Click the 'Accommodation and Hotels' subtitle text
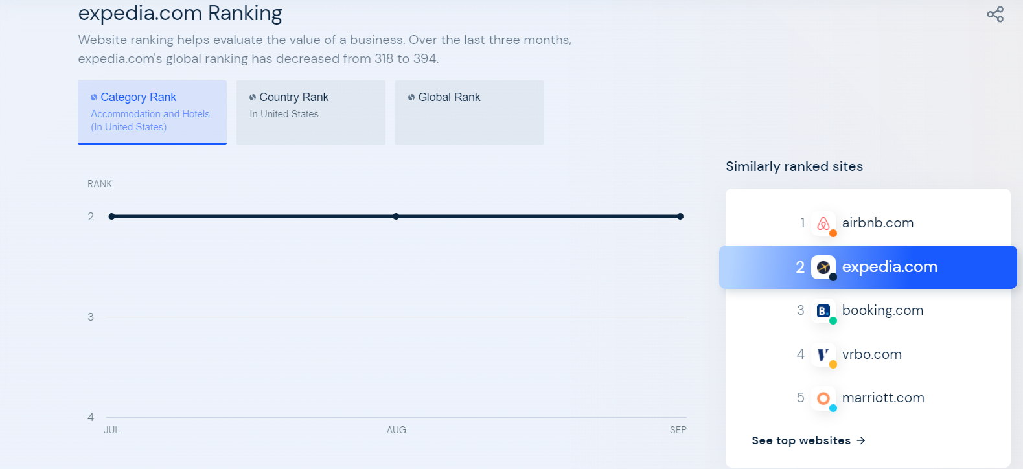The width and height of the screenshot is (1023, 469). tap(150, 114)
